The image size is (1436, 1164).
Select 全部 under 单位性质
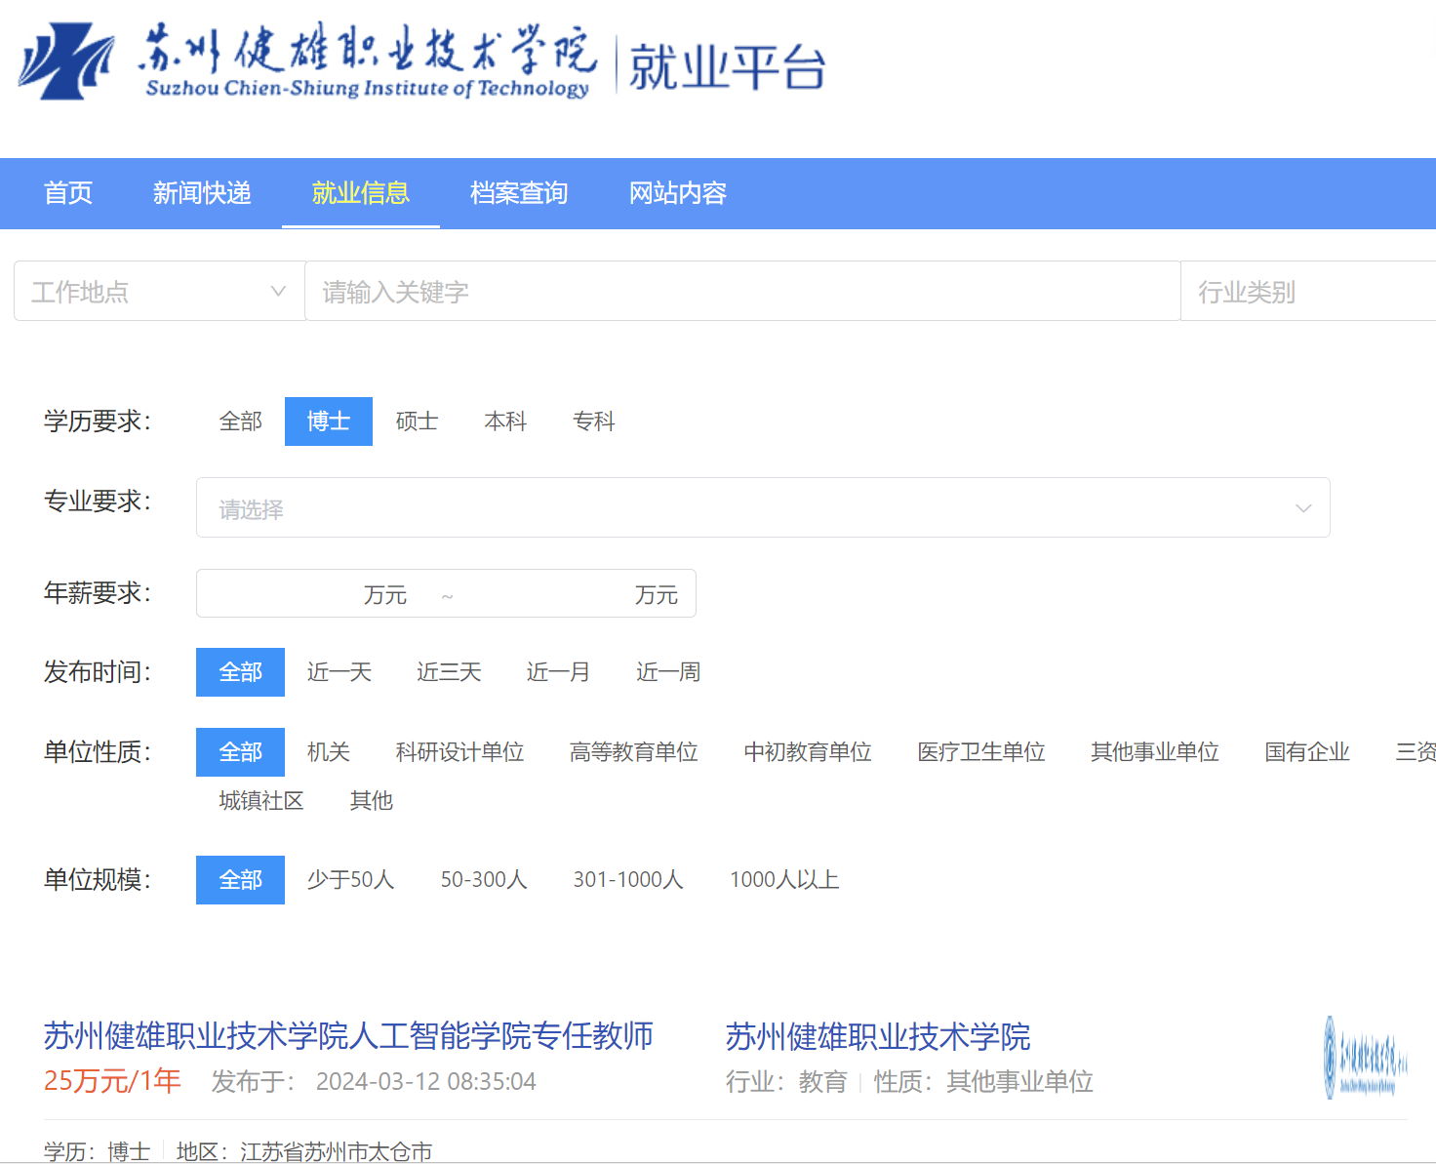[241, 752]
